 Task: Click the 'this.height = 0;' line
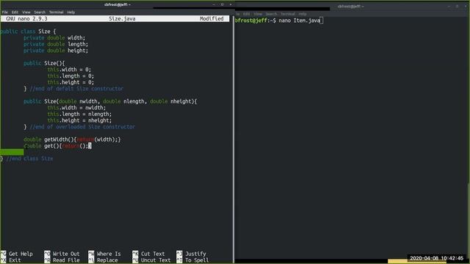tap(70, 82)
